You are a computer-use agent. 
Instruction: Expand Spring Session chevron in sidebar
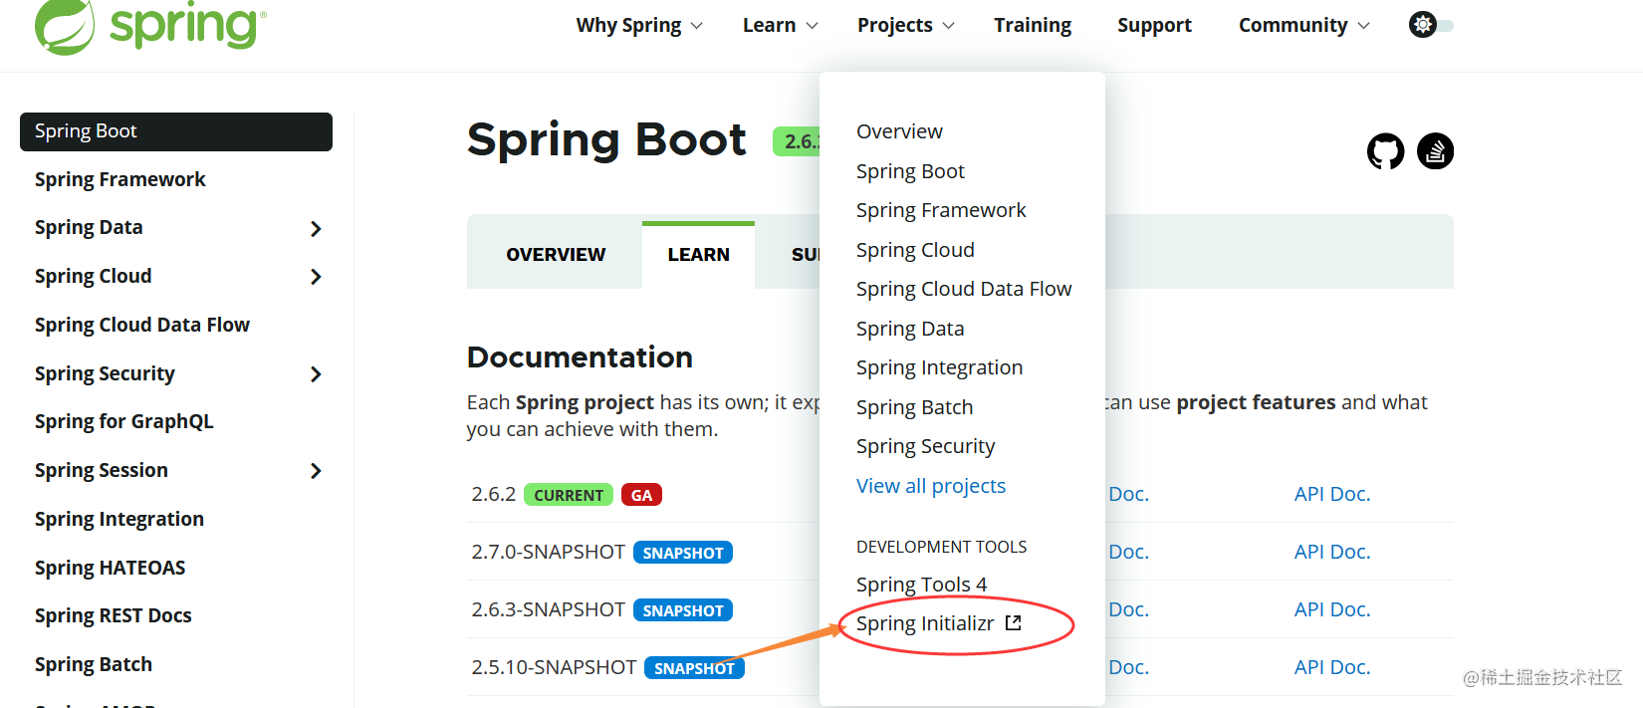point(316,471)
